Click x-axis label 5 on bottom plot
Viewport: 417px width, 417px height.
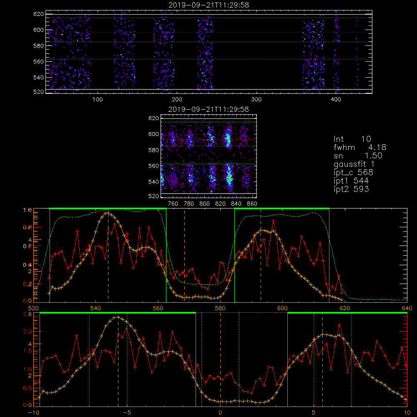(x=314, y=413)
